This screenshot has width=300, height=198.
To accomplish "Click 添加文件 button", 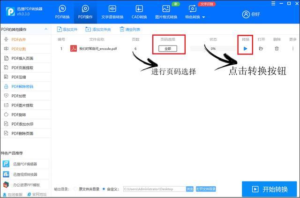I will (67, 29).
